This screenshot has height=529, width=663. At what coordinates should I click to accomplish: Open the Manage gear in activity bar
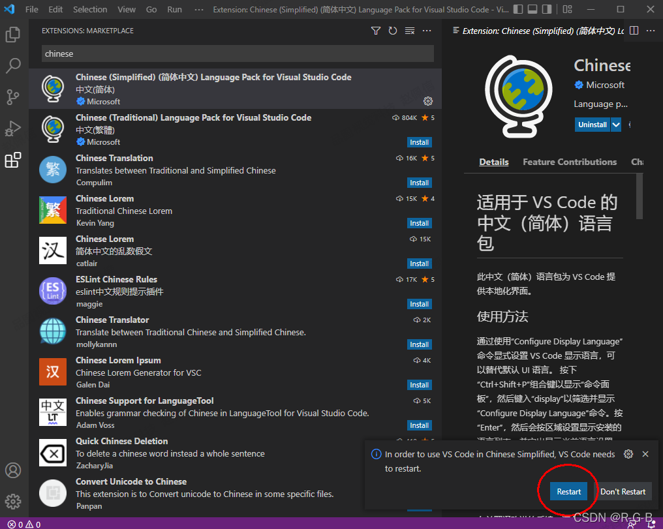click(x=12, y=502)
